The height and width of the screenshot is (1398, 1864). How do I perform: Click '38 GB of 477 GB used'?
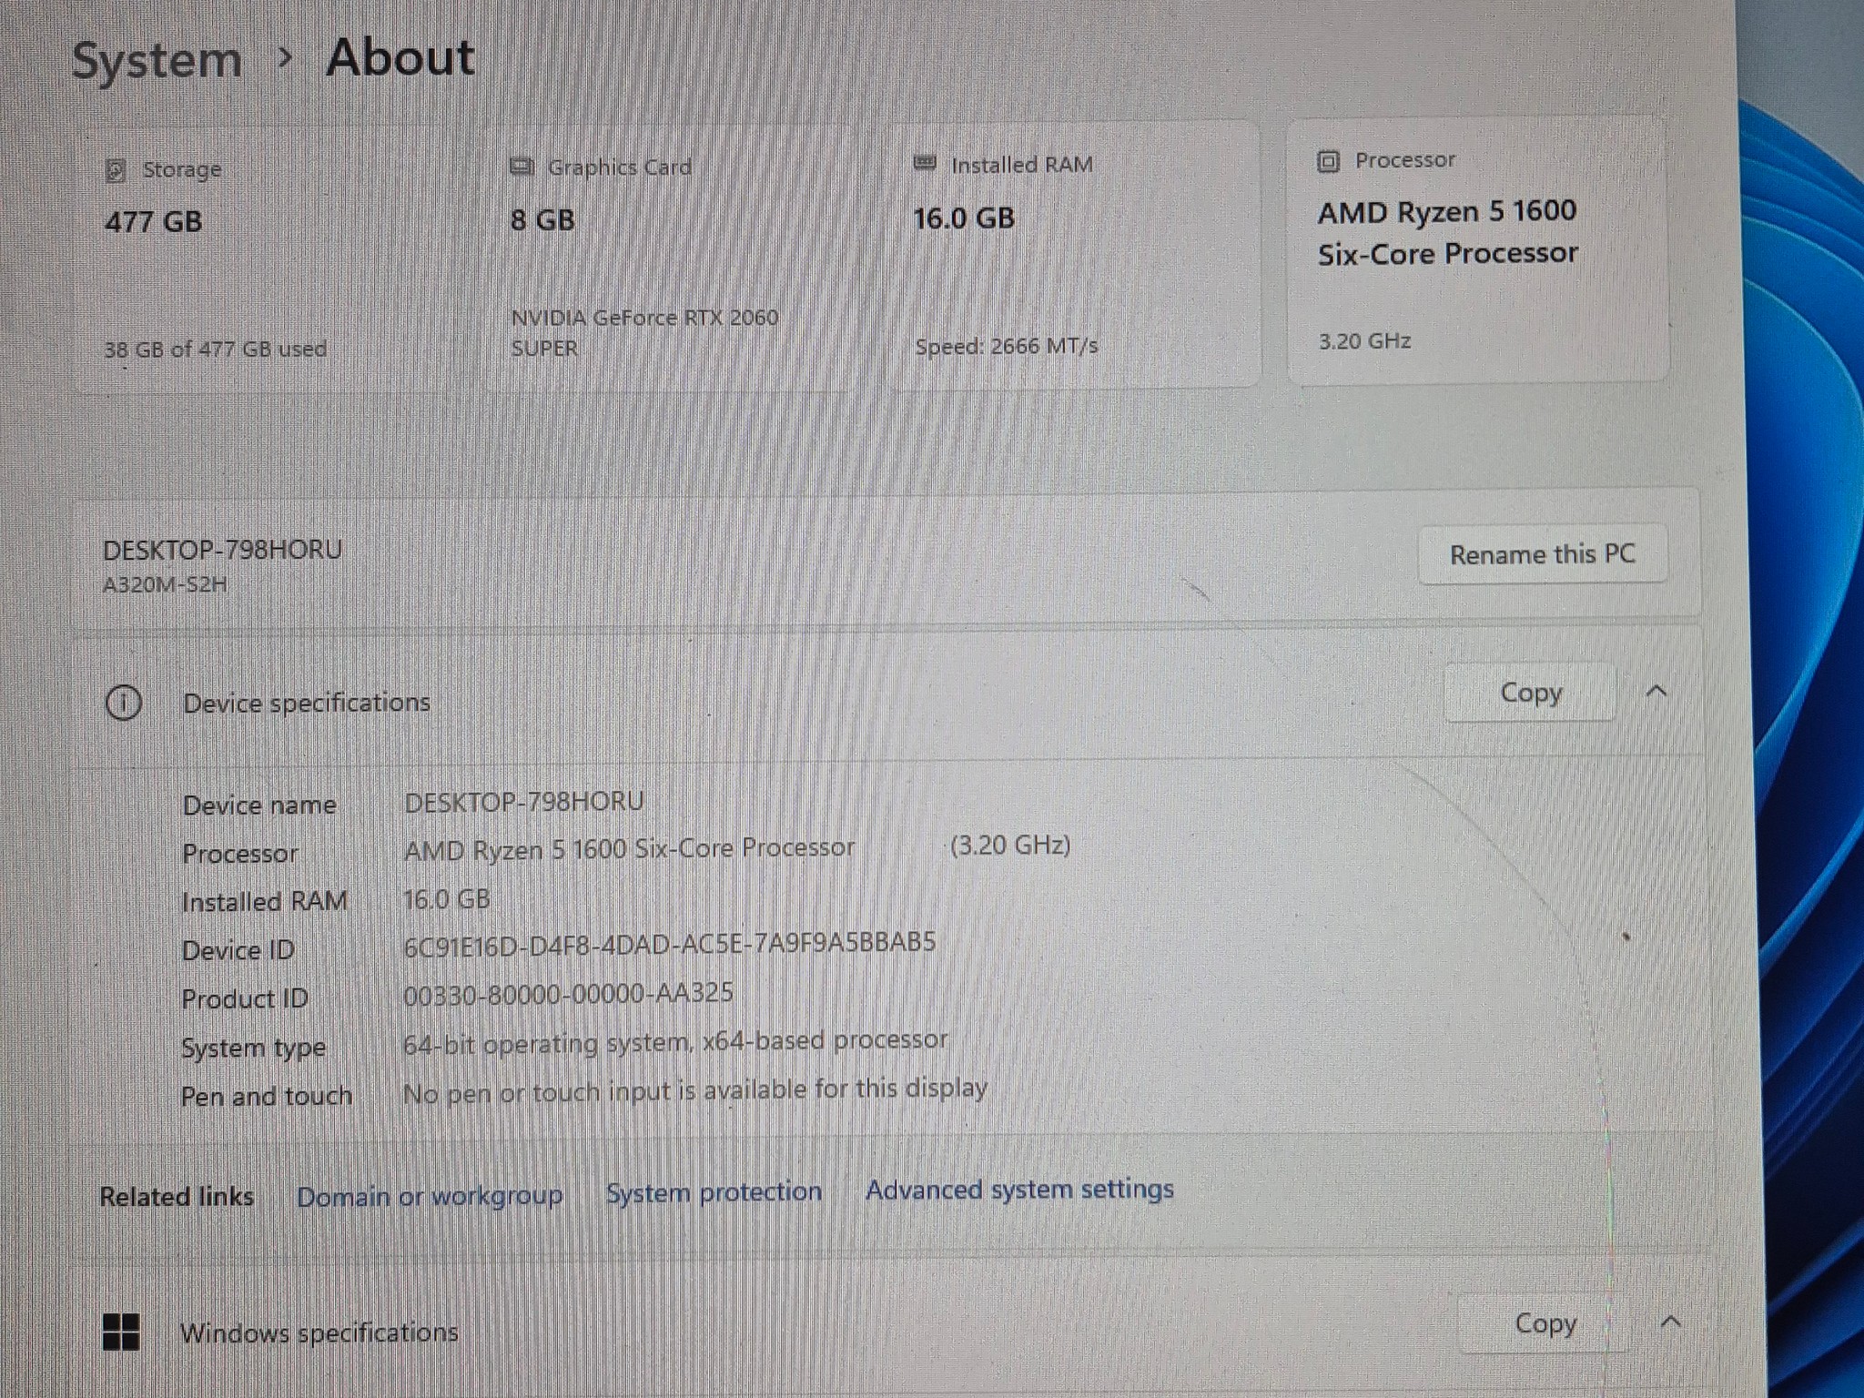[x=215, y=349]
